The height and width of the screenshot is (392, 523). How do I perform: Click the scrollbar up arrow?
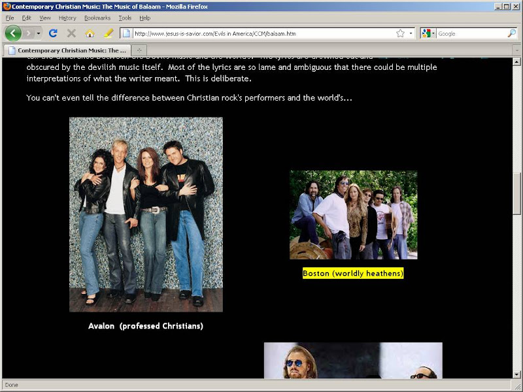click(x=516, y=61)
